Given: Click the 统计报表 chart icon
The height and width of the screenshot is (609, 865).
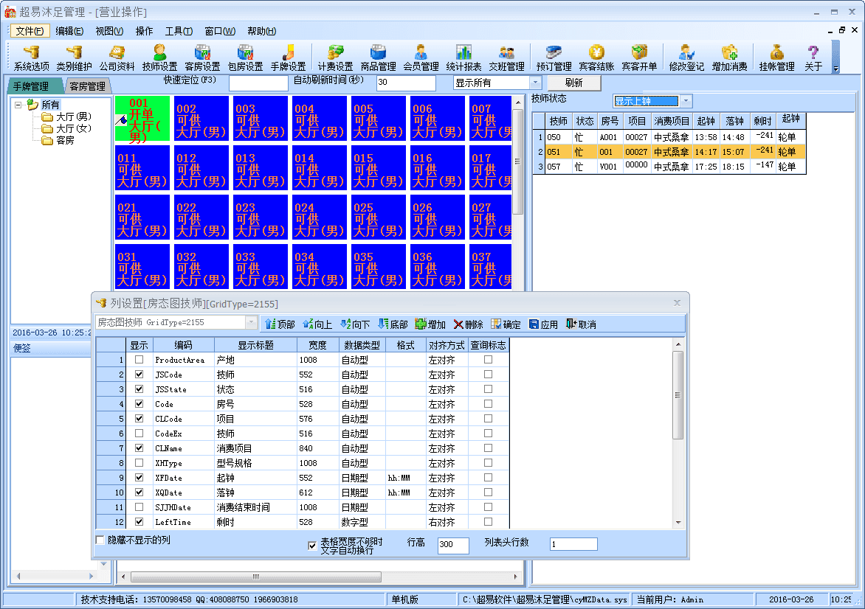Looking at the screenshot, I should click(463, 58).
